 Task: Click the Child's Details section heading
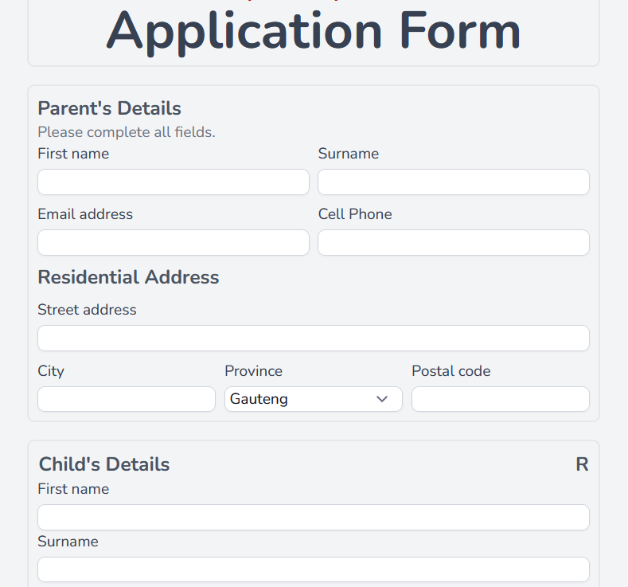(103, 464)
